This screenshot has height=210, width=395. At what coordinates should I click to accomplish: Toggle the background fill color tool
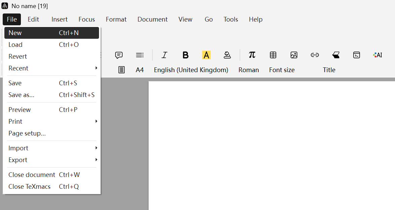pyautogui.click(x=227, y=55)
